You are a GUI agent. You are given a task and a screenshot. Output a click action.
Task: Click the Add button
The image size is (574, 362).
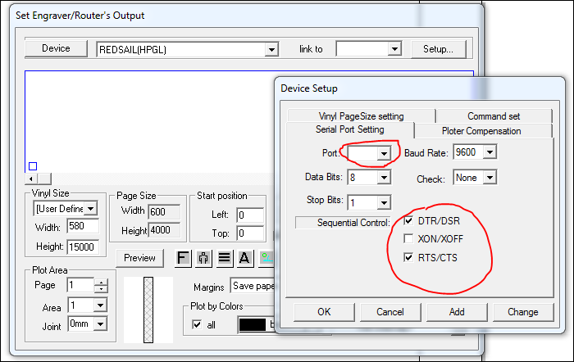pyautogui.click(x=457, y=312)
